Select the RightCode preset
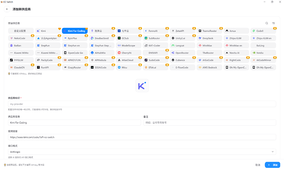Image resolution: width=284 pixels, height=170 pixels. 236,60
